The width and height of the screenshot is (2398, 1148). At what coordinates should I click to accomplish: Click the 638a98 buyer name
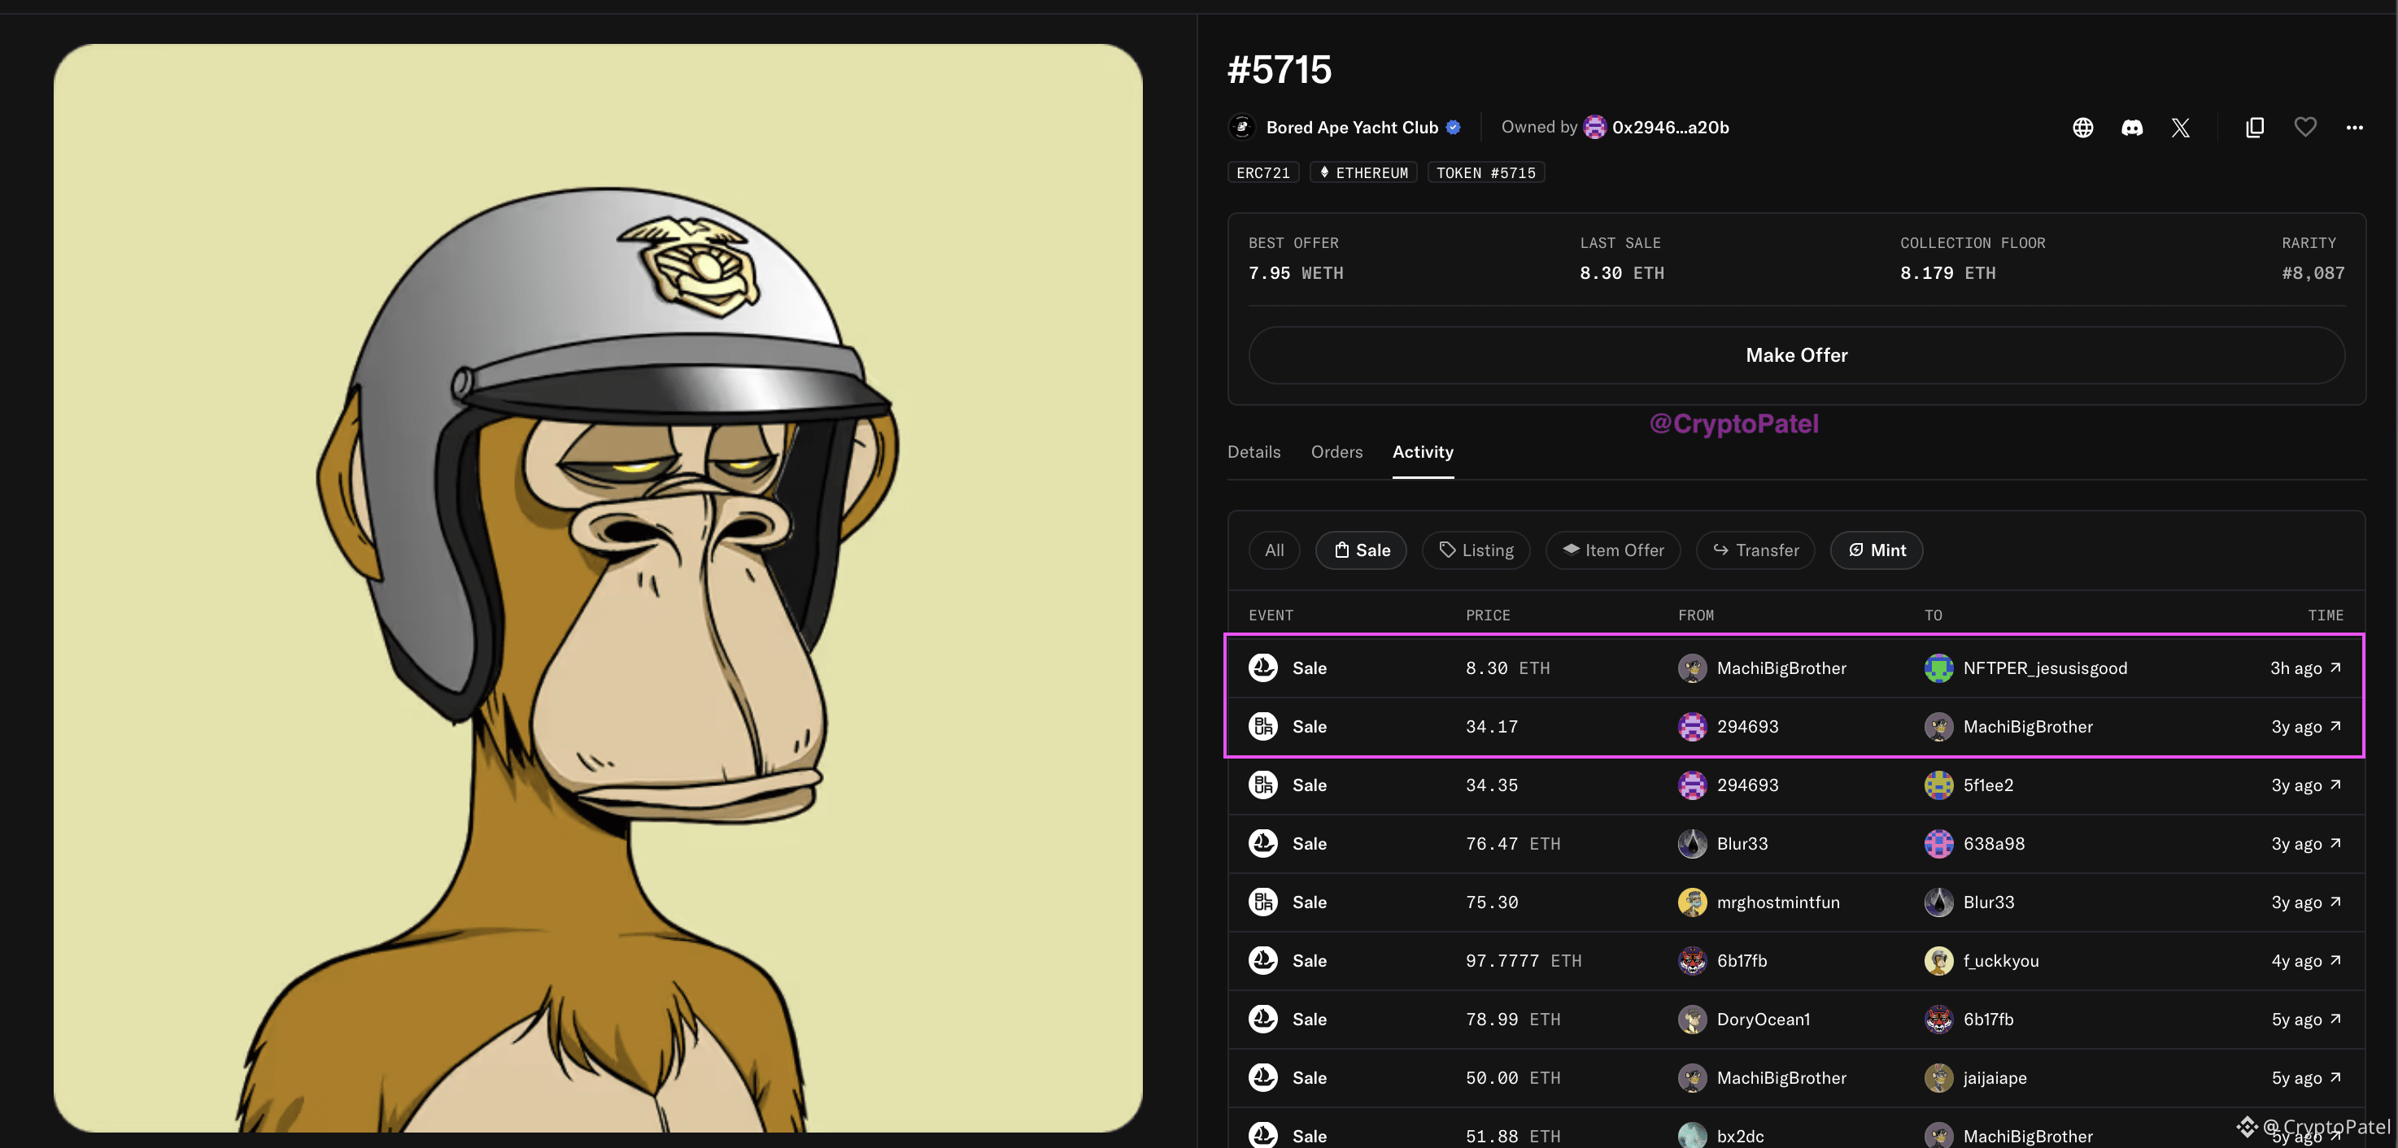pos(1994,844)
